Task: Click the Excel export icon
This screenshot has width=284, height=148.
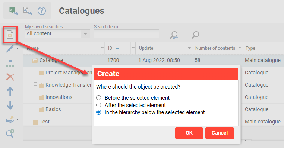Action: (x=13, y=11)
